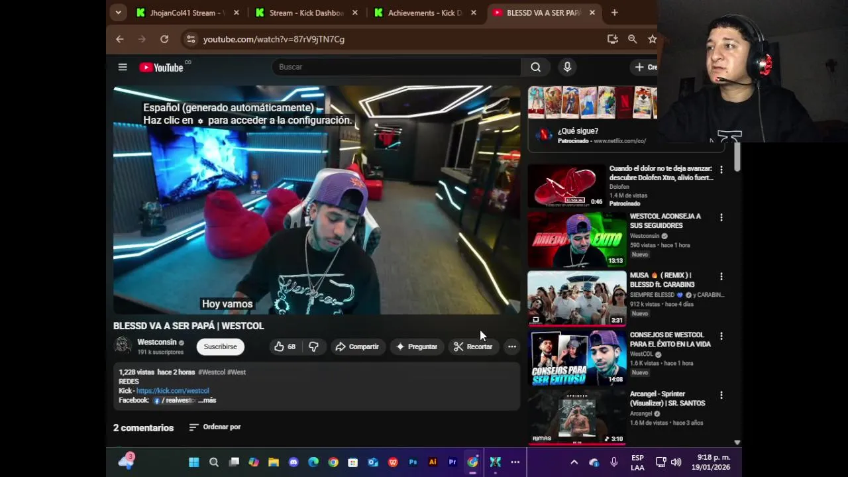Like the video with thumbs up
Image resolution: width=848 pixels, height=477 pixels.
pyautogui.click(x=285, y=346)
